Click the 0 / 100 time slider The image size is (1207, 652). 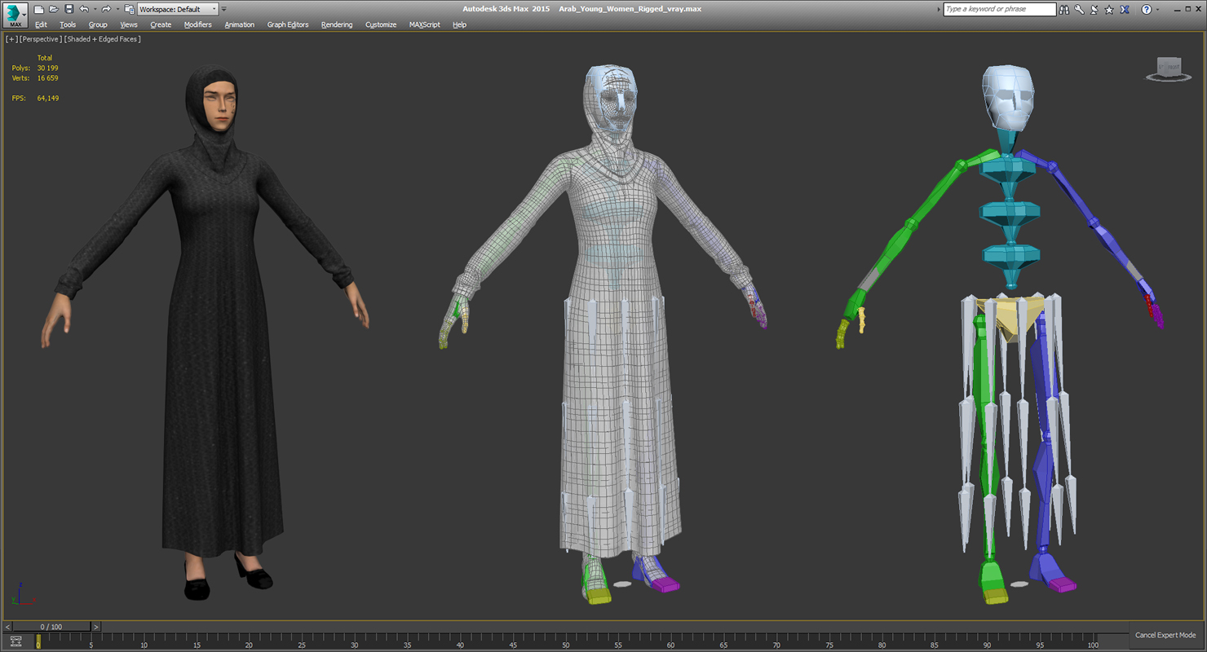click(51, 627)
